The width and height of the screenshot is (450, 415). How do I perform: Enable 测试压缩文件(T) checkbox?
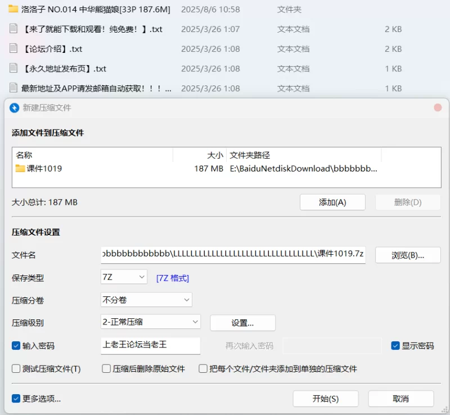pos(16,368)
